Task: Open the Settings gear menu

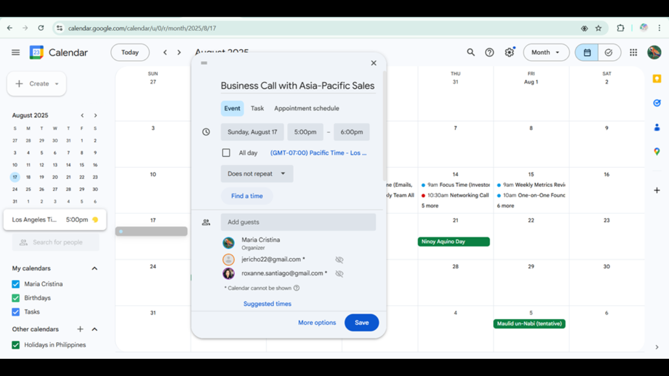Action: pyautogui.click(x=510, y=52)
